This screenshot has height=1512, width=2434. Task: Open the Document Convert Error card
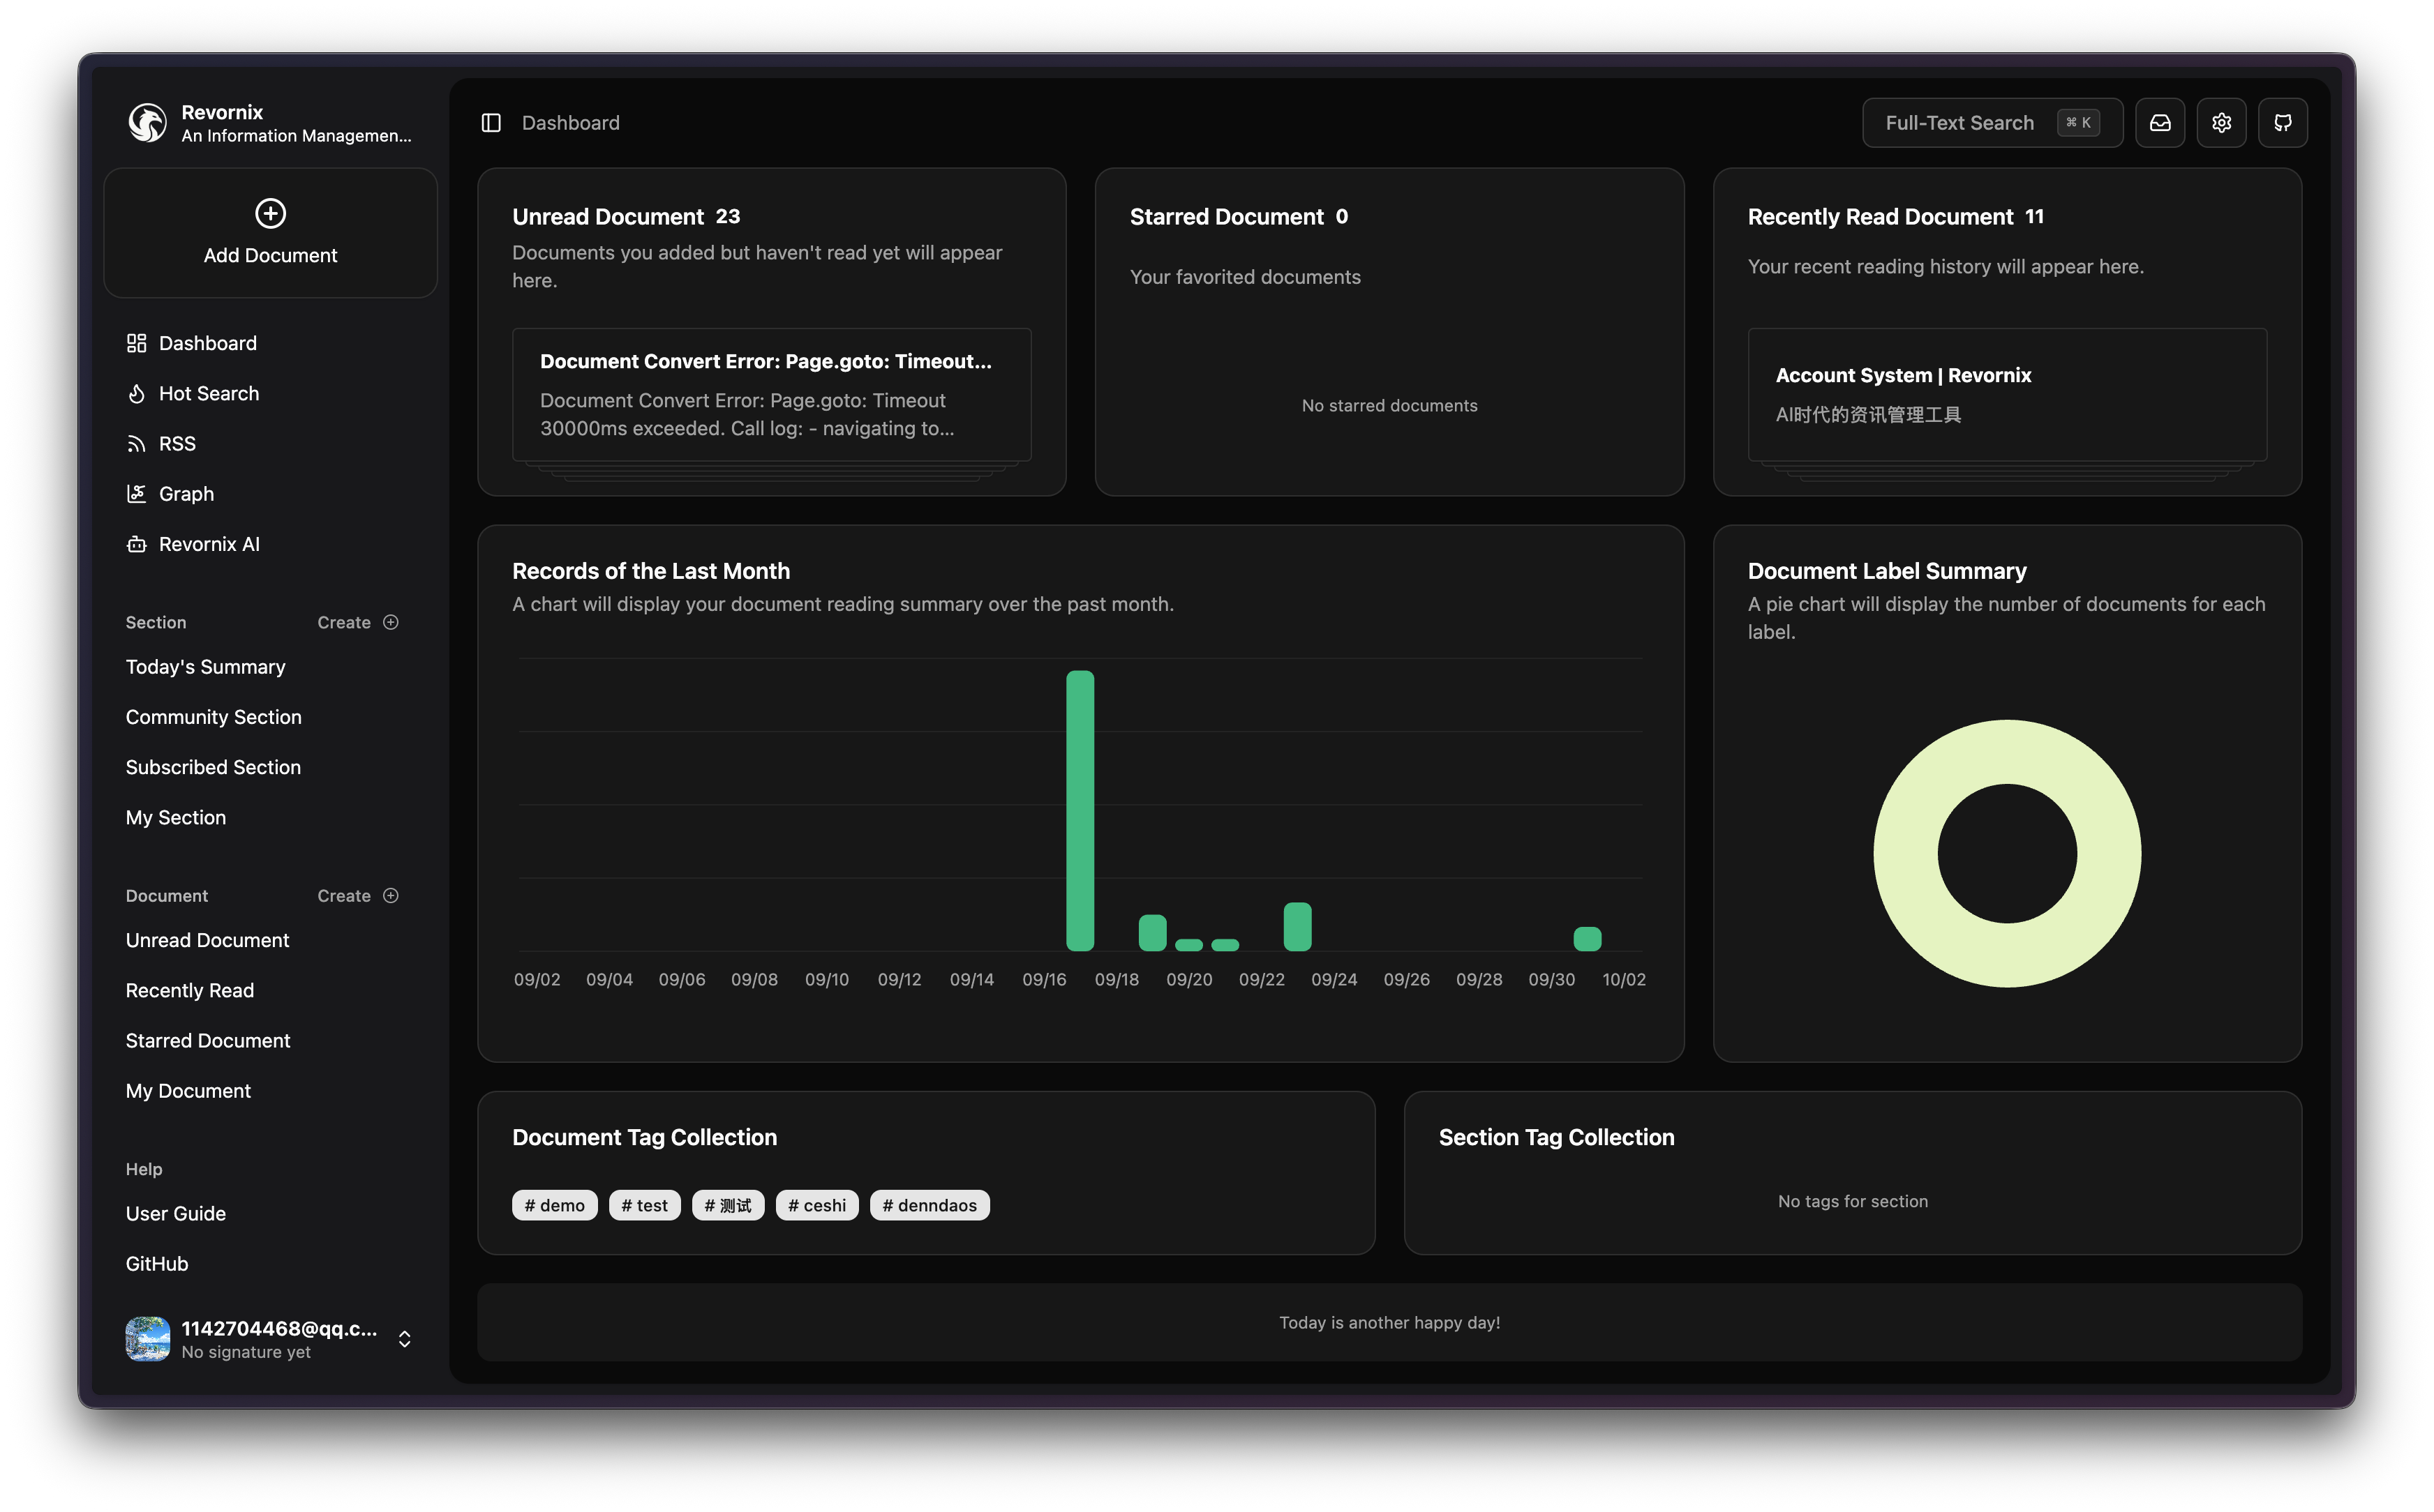click(x=771, y=395)
